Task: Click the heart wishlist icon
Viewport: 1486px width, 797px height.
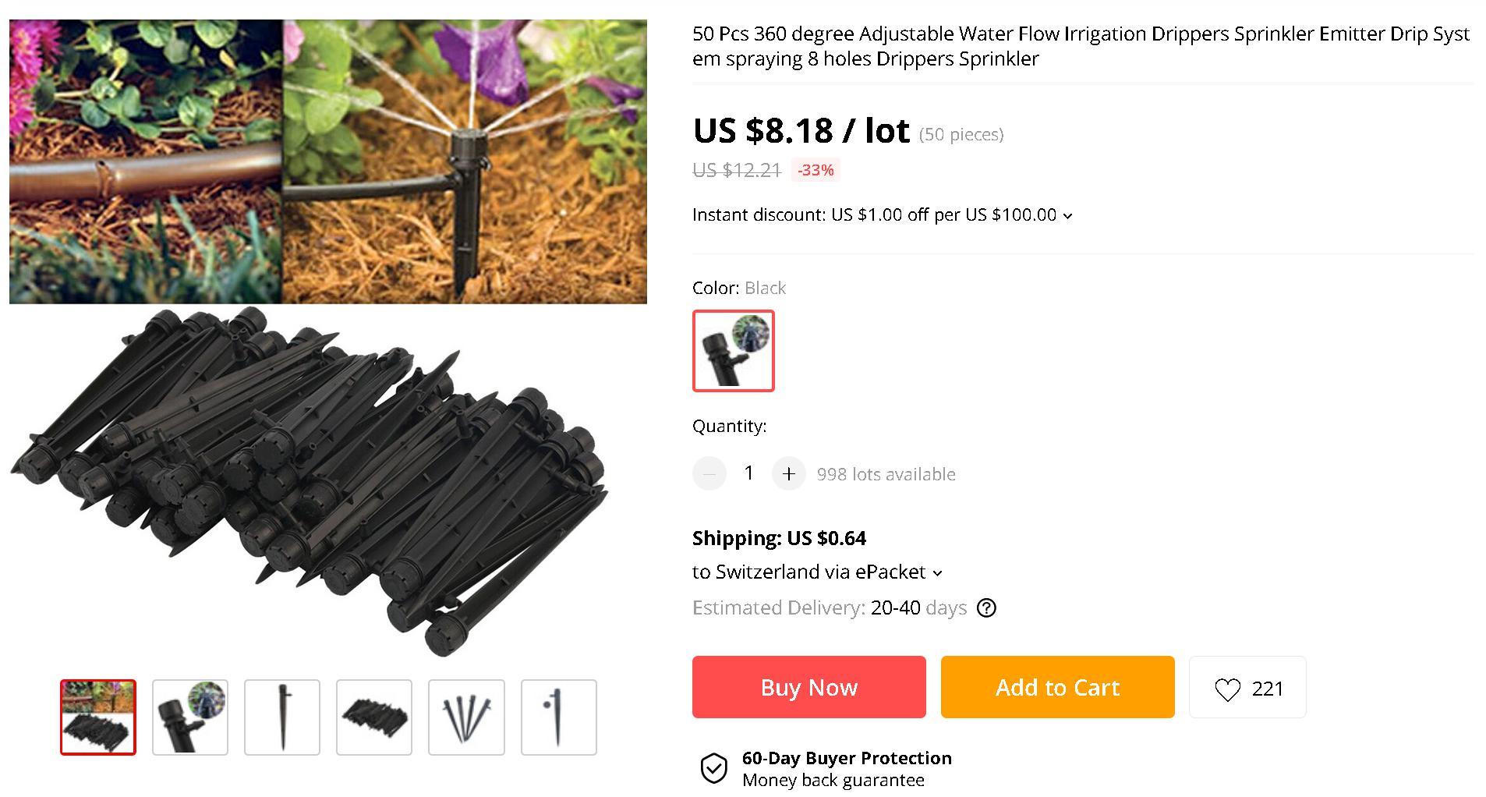Action: (1227, 689)
